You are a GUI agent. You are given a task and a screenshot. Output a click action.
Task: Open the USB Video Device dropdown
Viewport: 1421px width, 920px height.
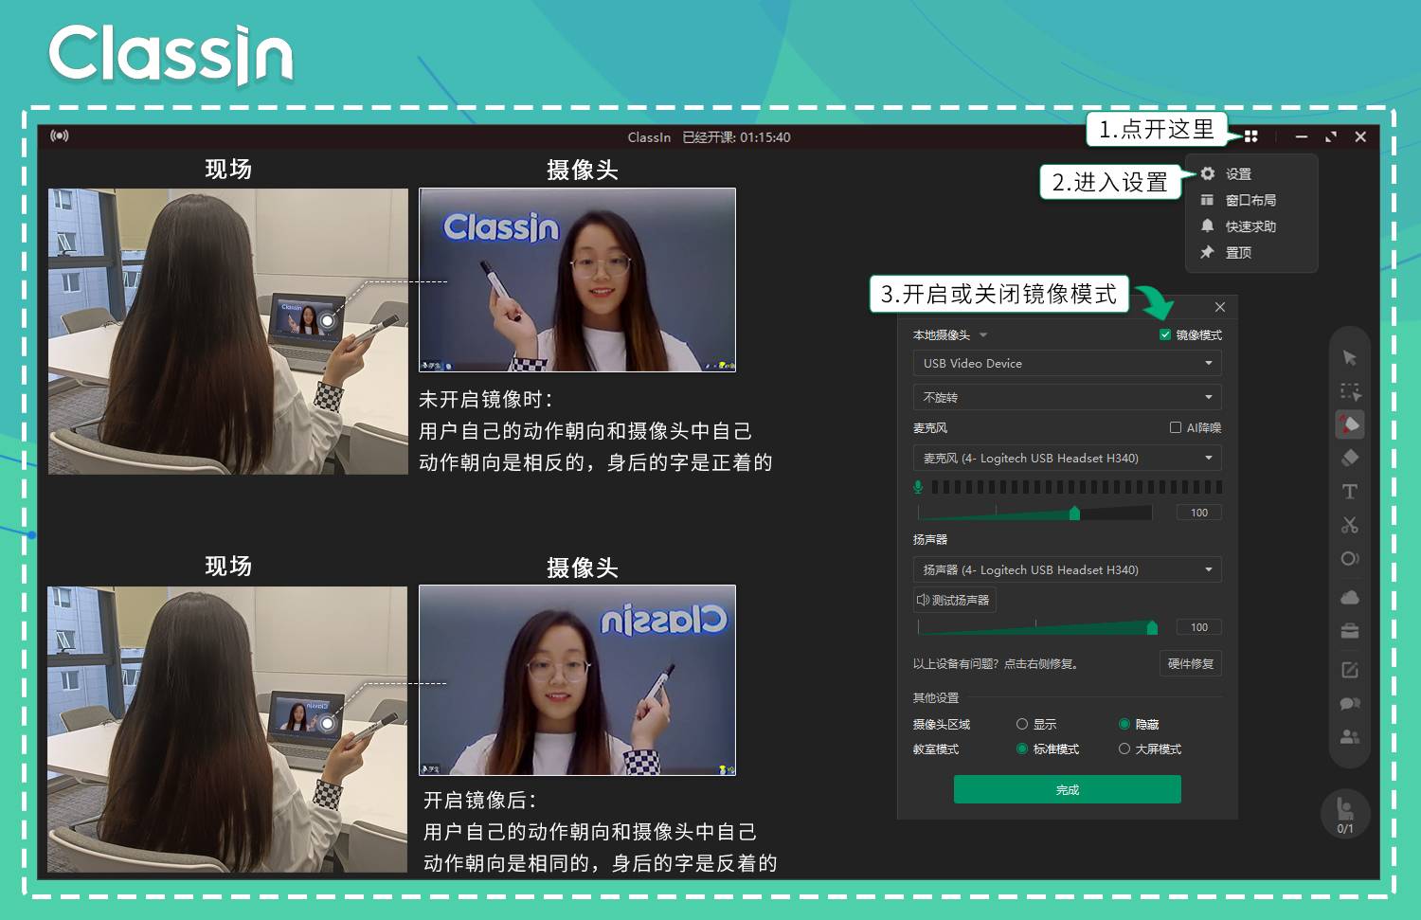point(1067,363)
